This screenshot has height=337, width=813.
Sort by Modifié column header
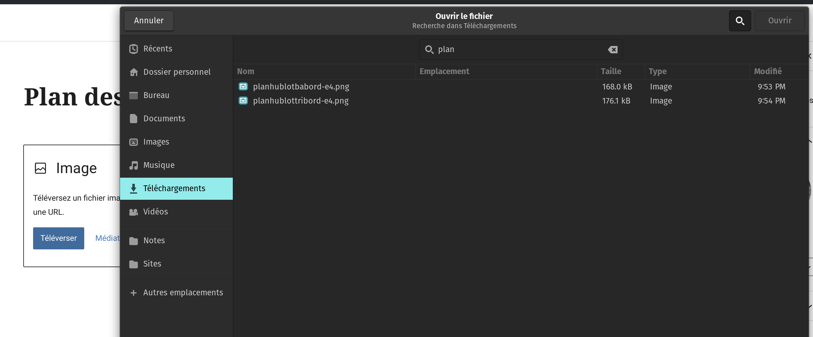[x=779, y=72]
